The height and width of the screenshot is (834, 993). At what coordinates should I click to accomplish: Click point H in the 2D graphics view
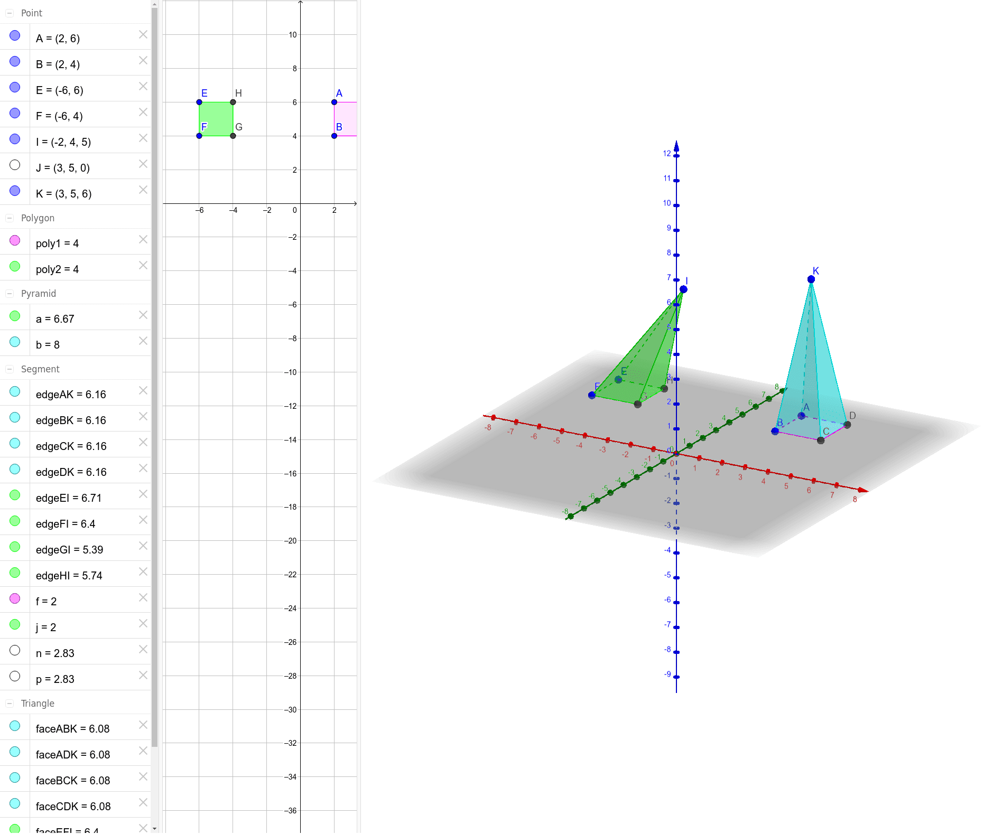[x=233, y=102]
